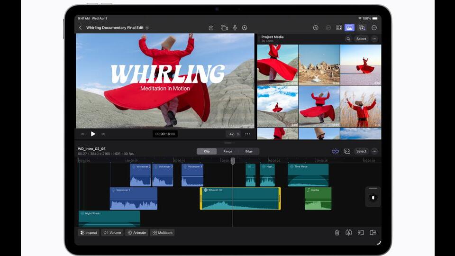Toggle the media browser photo icon

[349, 27]
